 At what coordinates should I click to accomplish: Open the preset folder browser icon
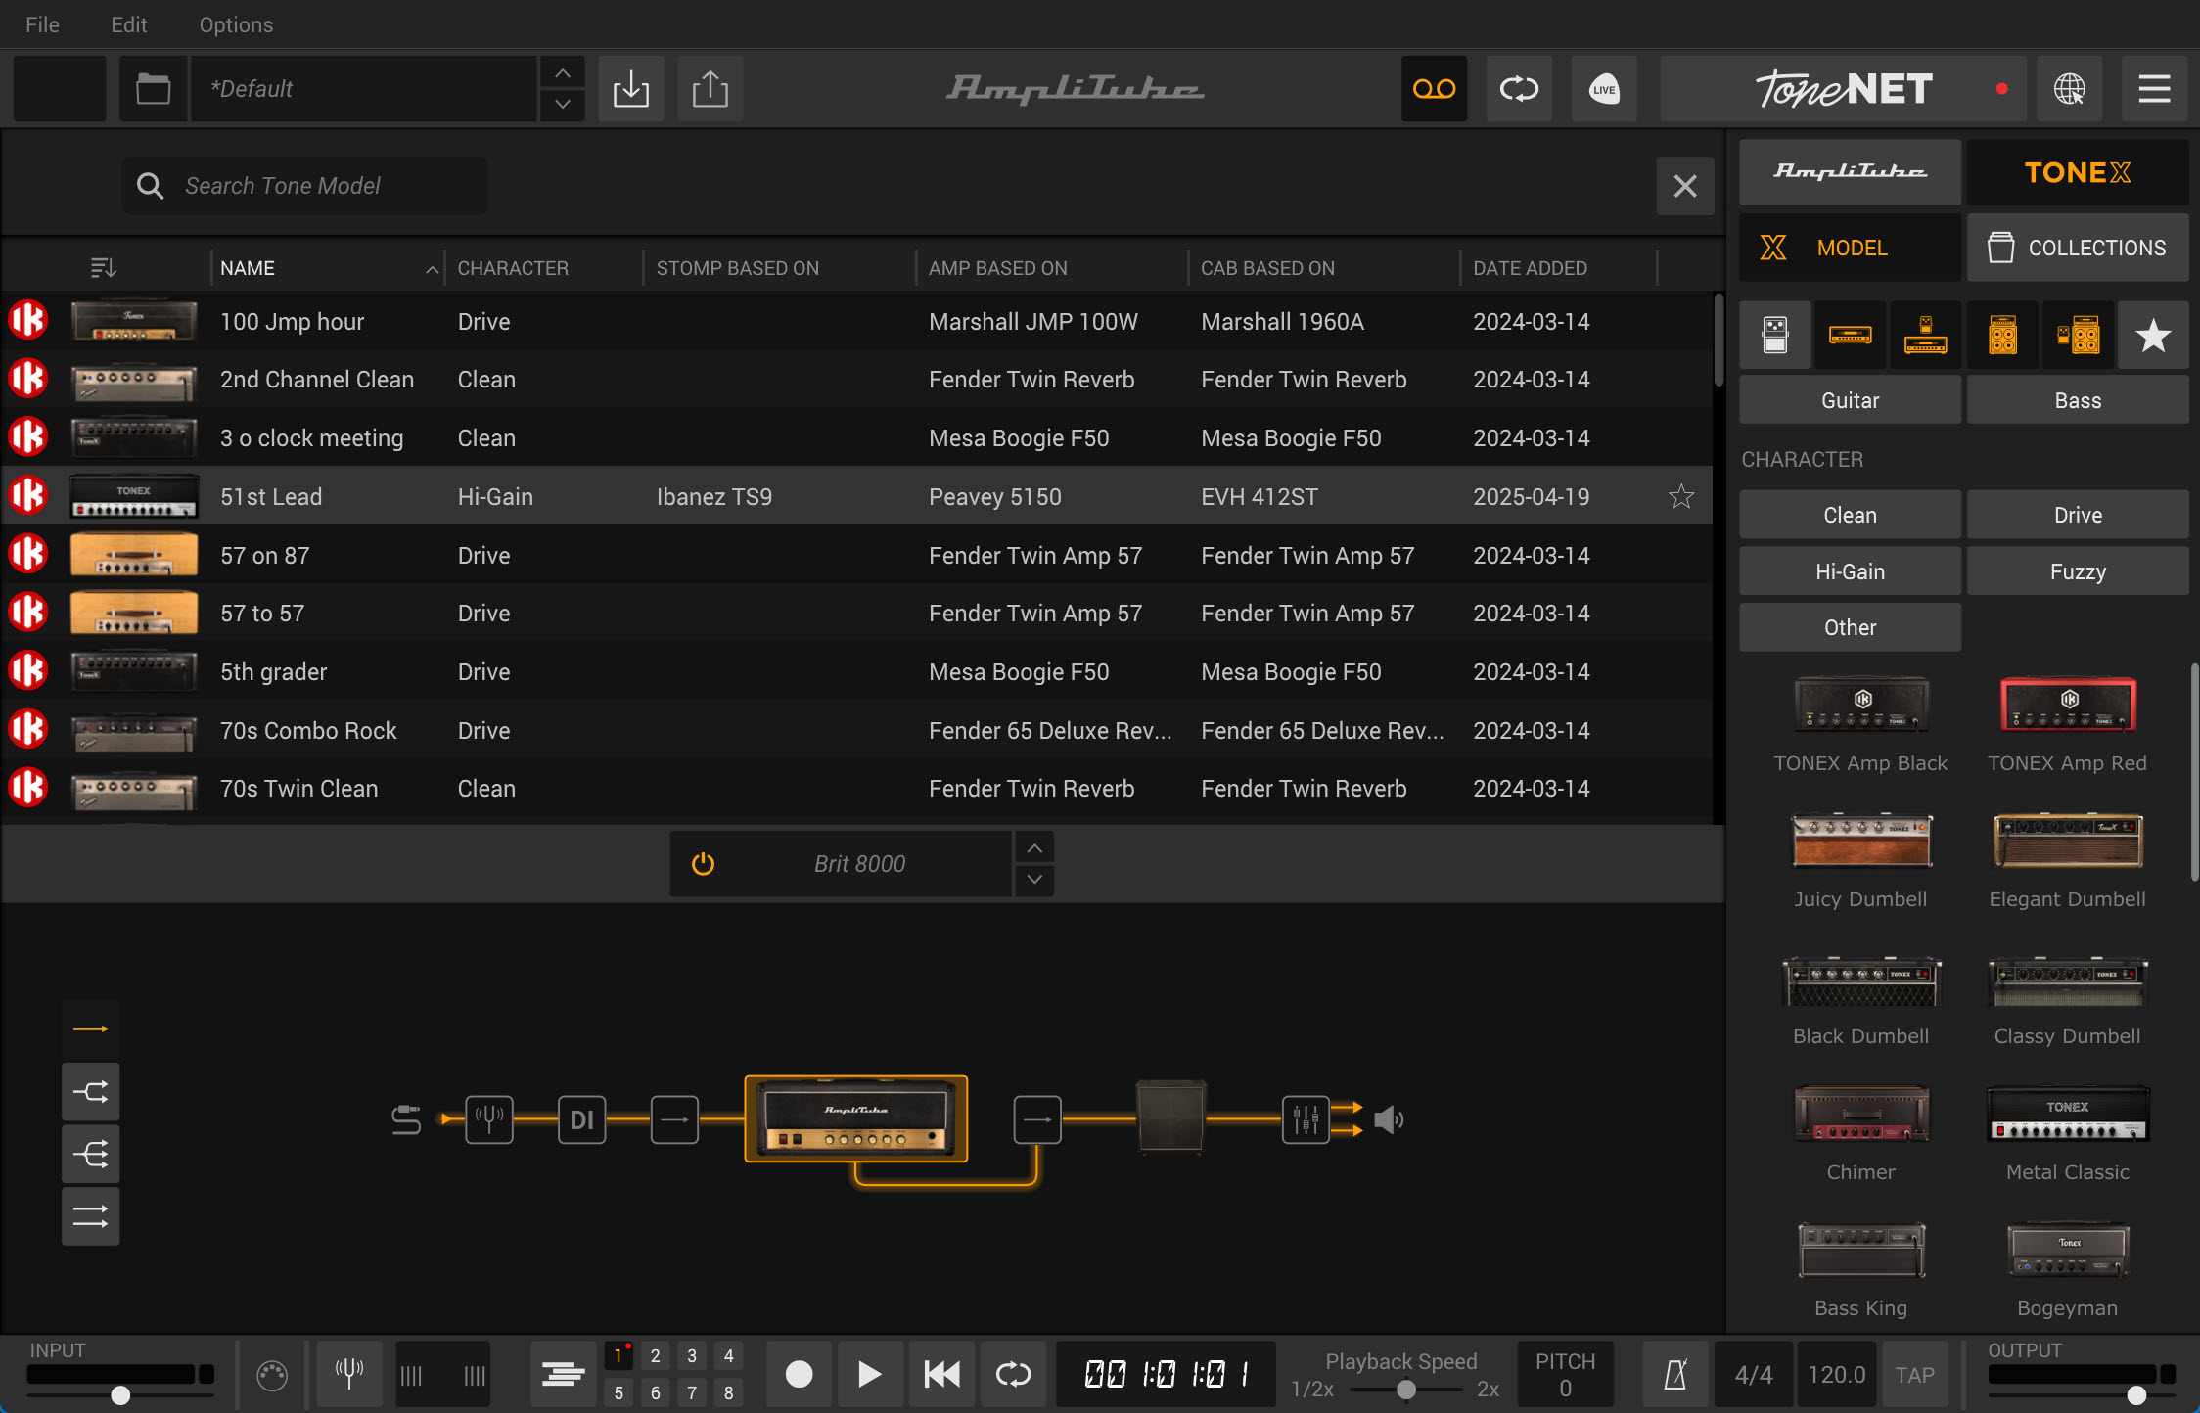click(153, 89)
